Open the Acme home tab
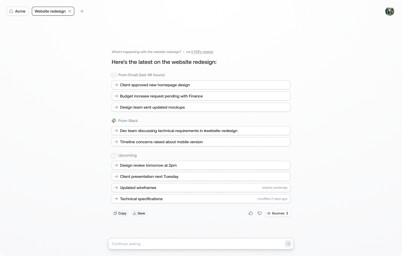 tap(18, 11)
